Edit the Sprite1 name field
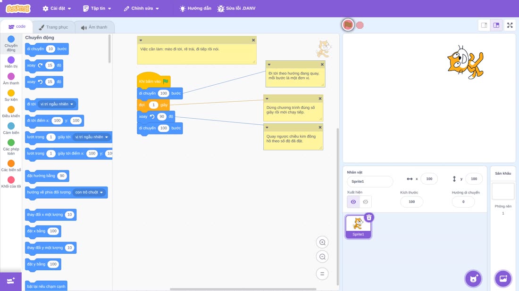This screenshot has width=519, height=291. (370, 181)
